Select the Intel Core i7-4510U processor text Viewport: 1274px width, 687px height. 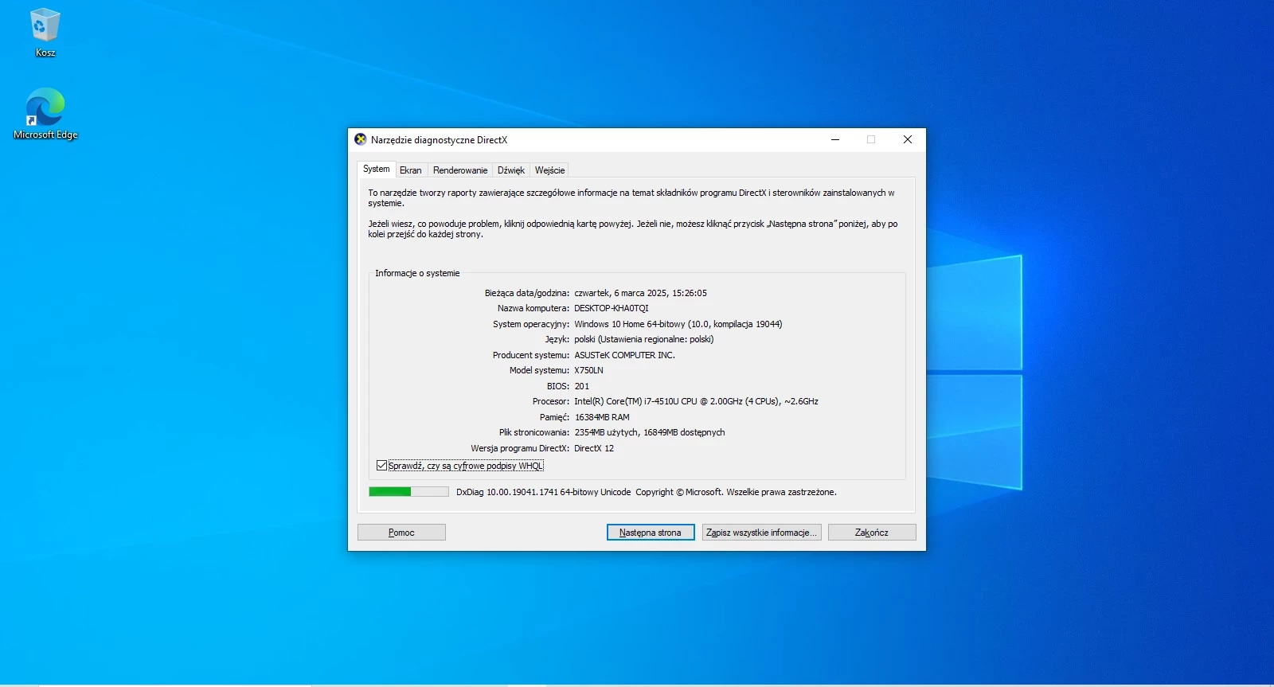coord(696,401)
